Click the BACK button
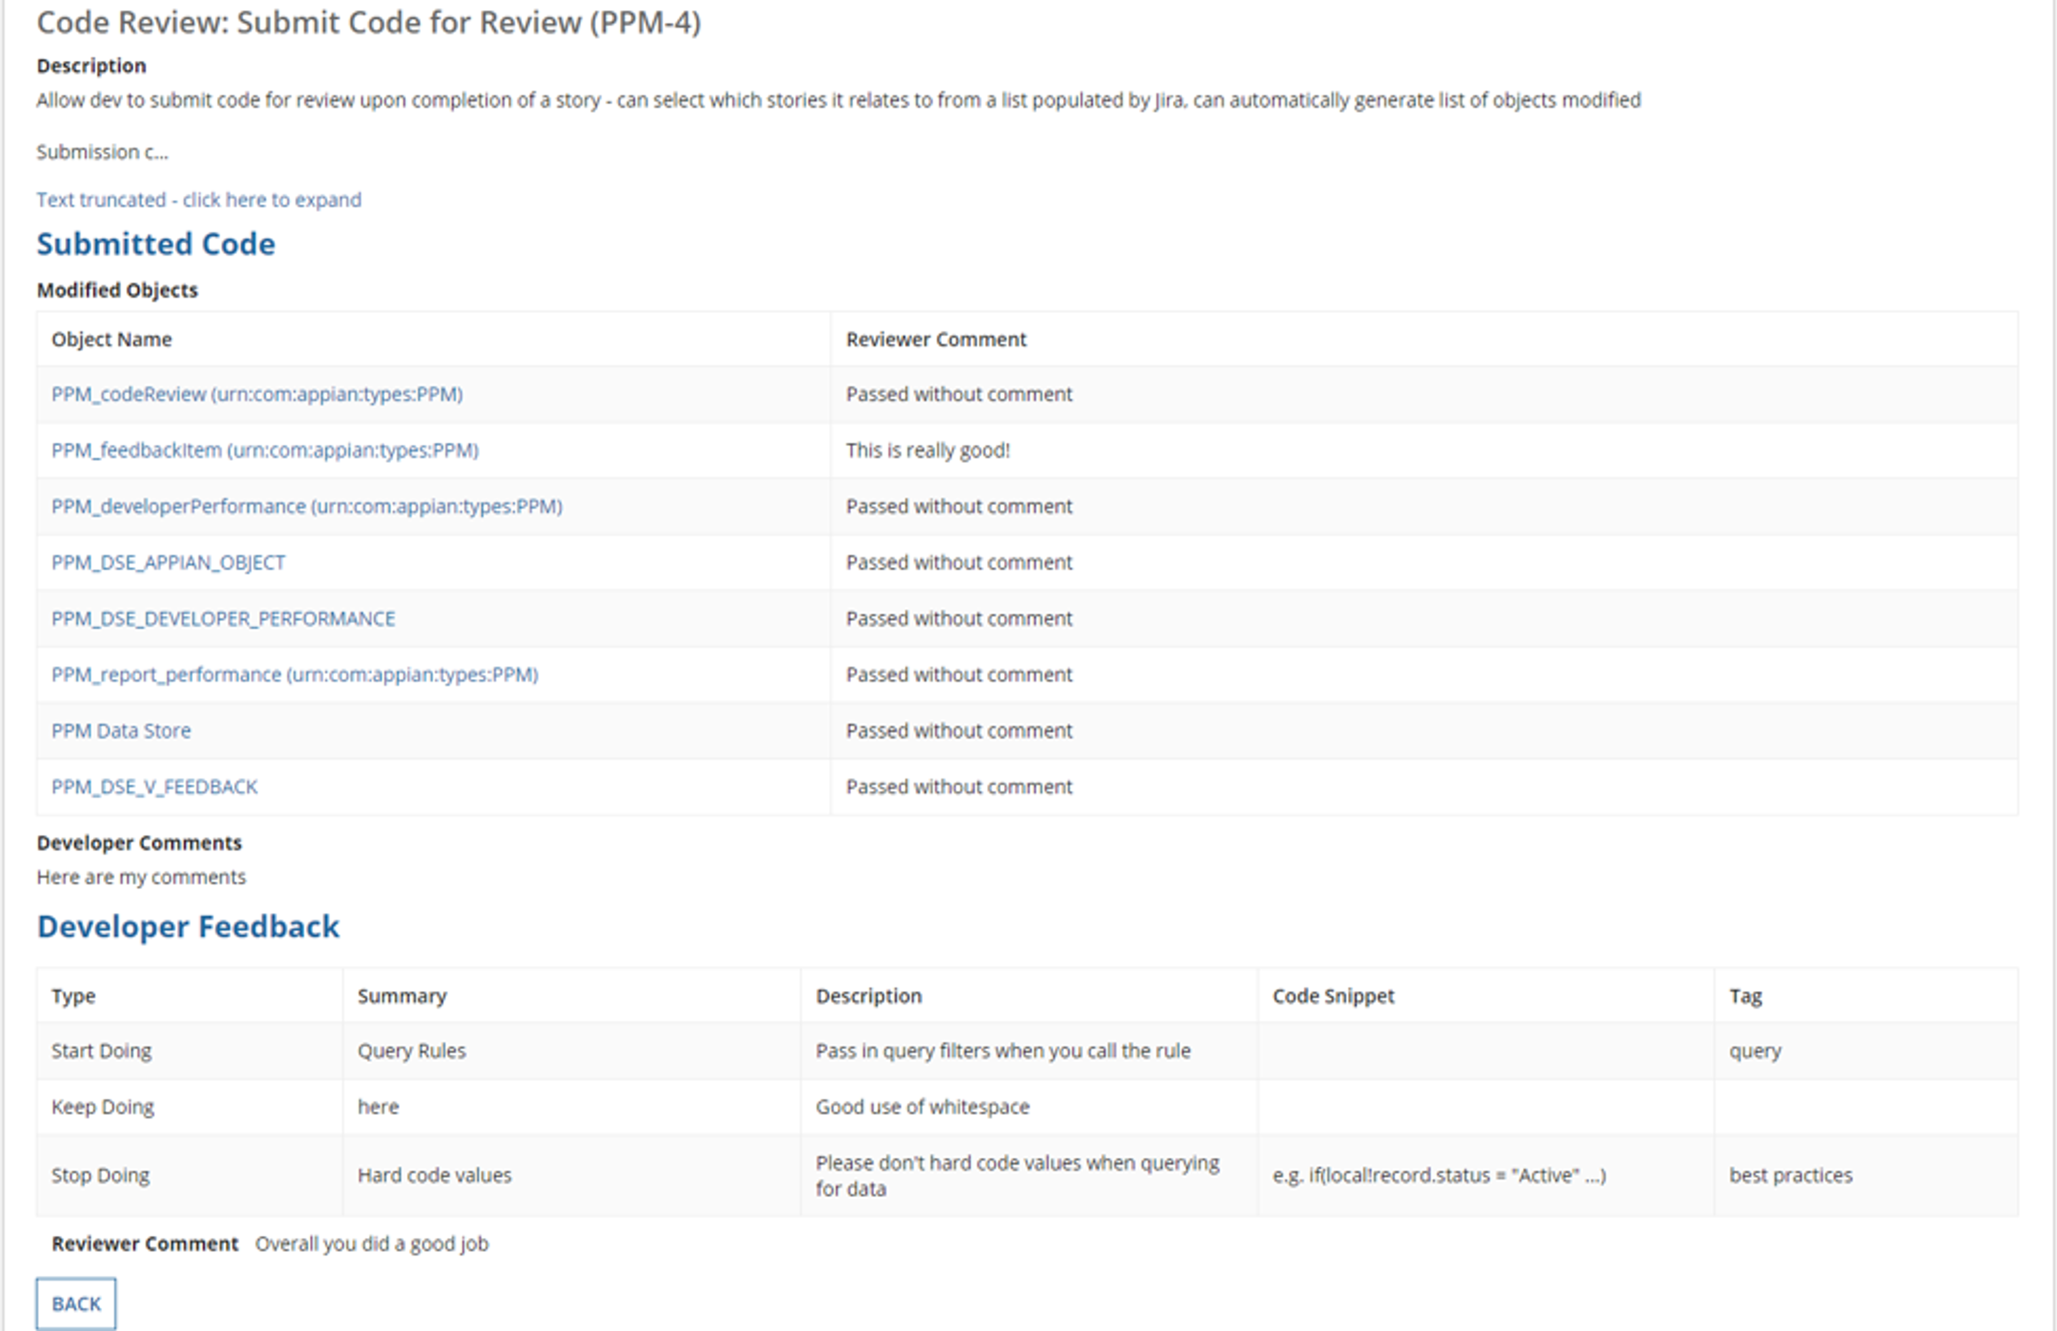2057x1331 pixels. point(76,1303)
